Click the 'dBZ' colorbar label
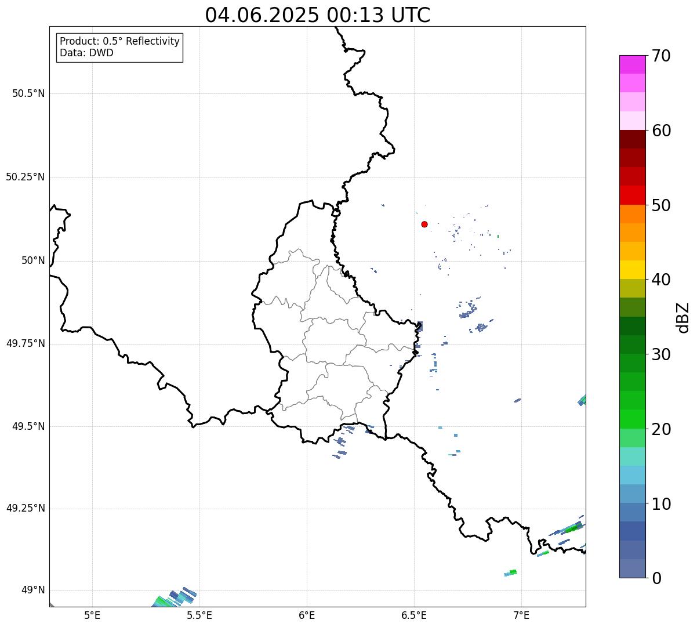 pyautogui.click(x=684, y=317)
